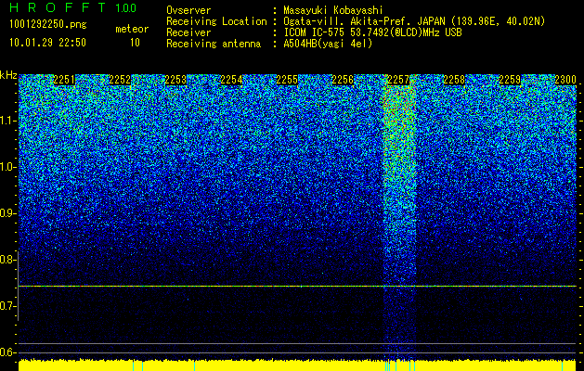
Task: Click the 2256 time marker
Action: tap(343, 80)
